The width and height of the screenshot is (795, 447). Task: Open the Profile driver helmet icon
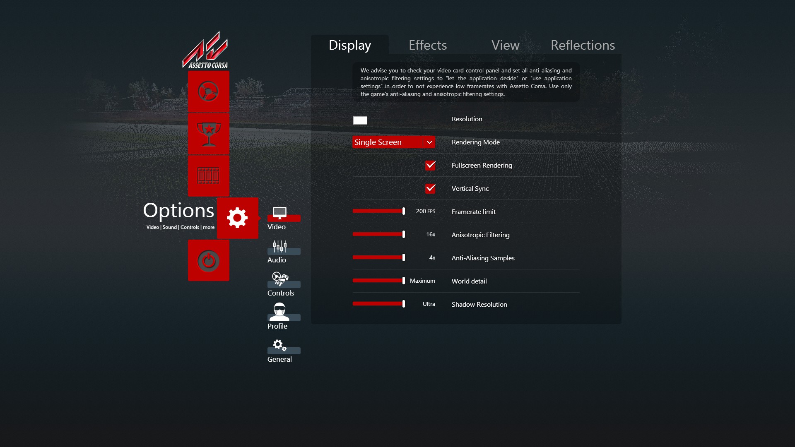tap(280, 312)
